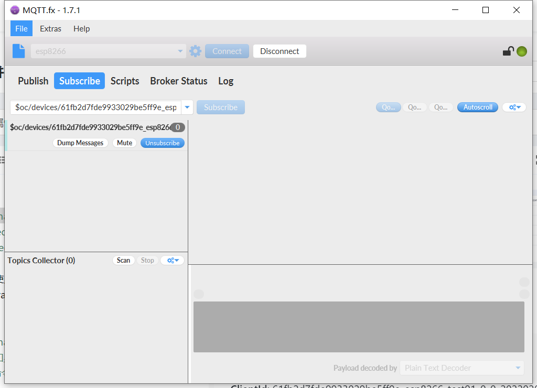The height and width of the screenshot is (388, 537).
Task: Switch to the Log tab
Action: (x=225, y=81)
